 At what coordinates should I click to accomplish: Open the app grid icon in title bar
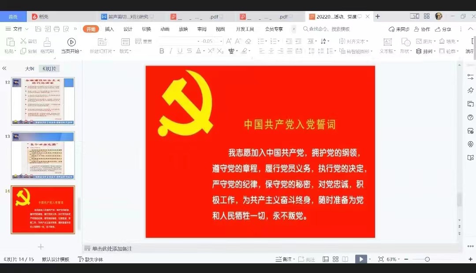pos(427,16)
